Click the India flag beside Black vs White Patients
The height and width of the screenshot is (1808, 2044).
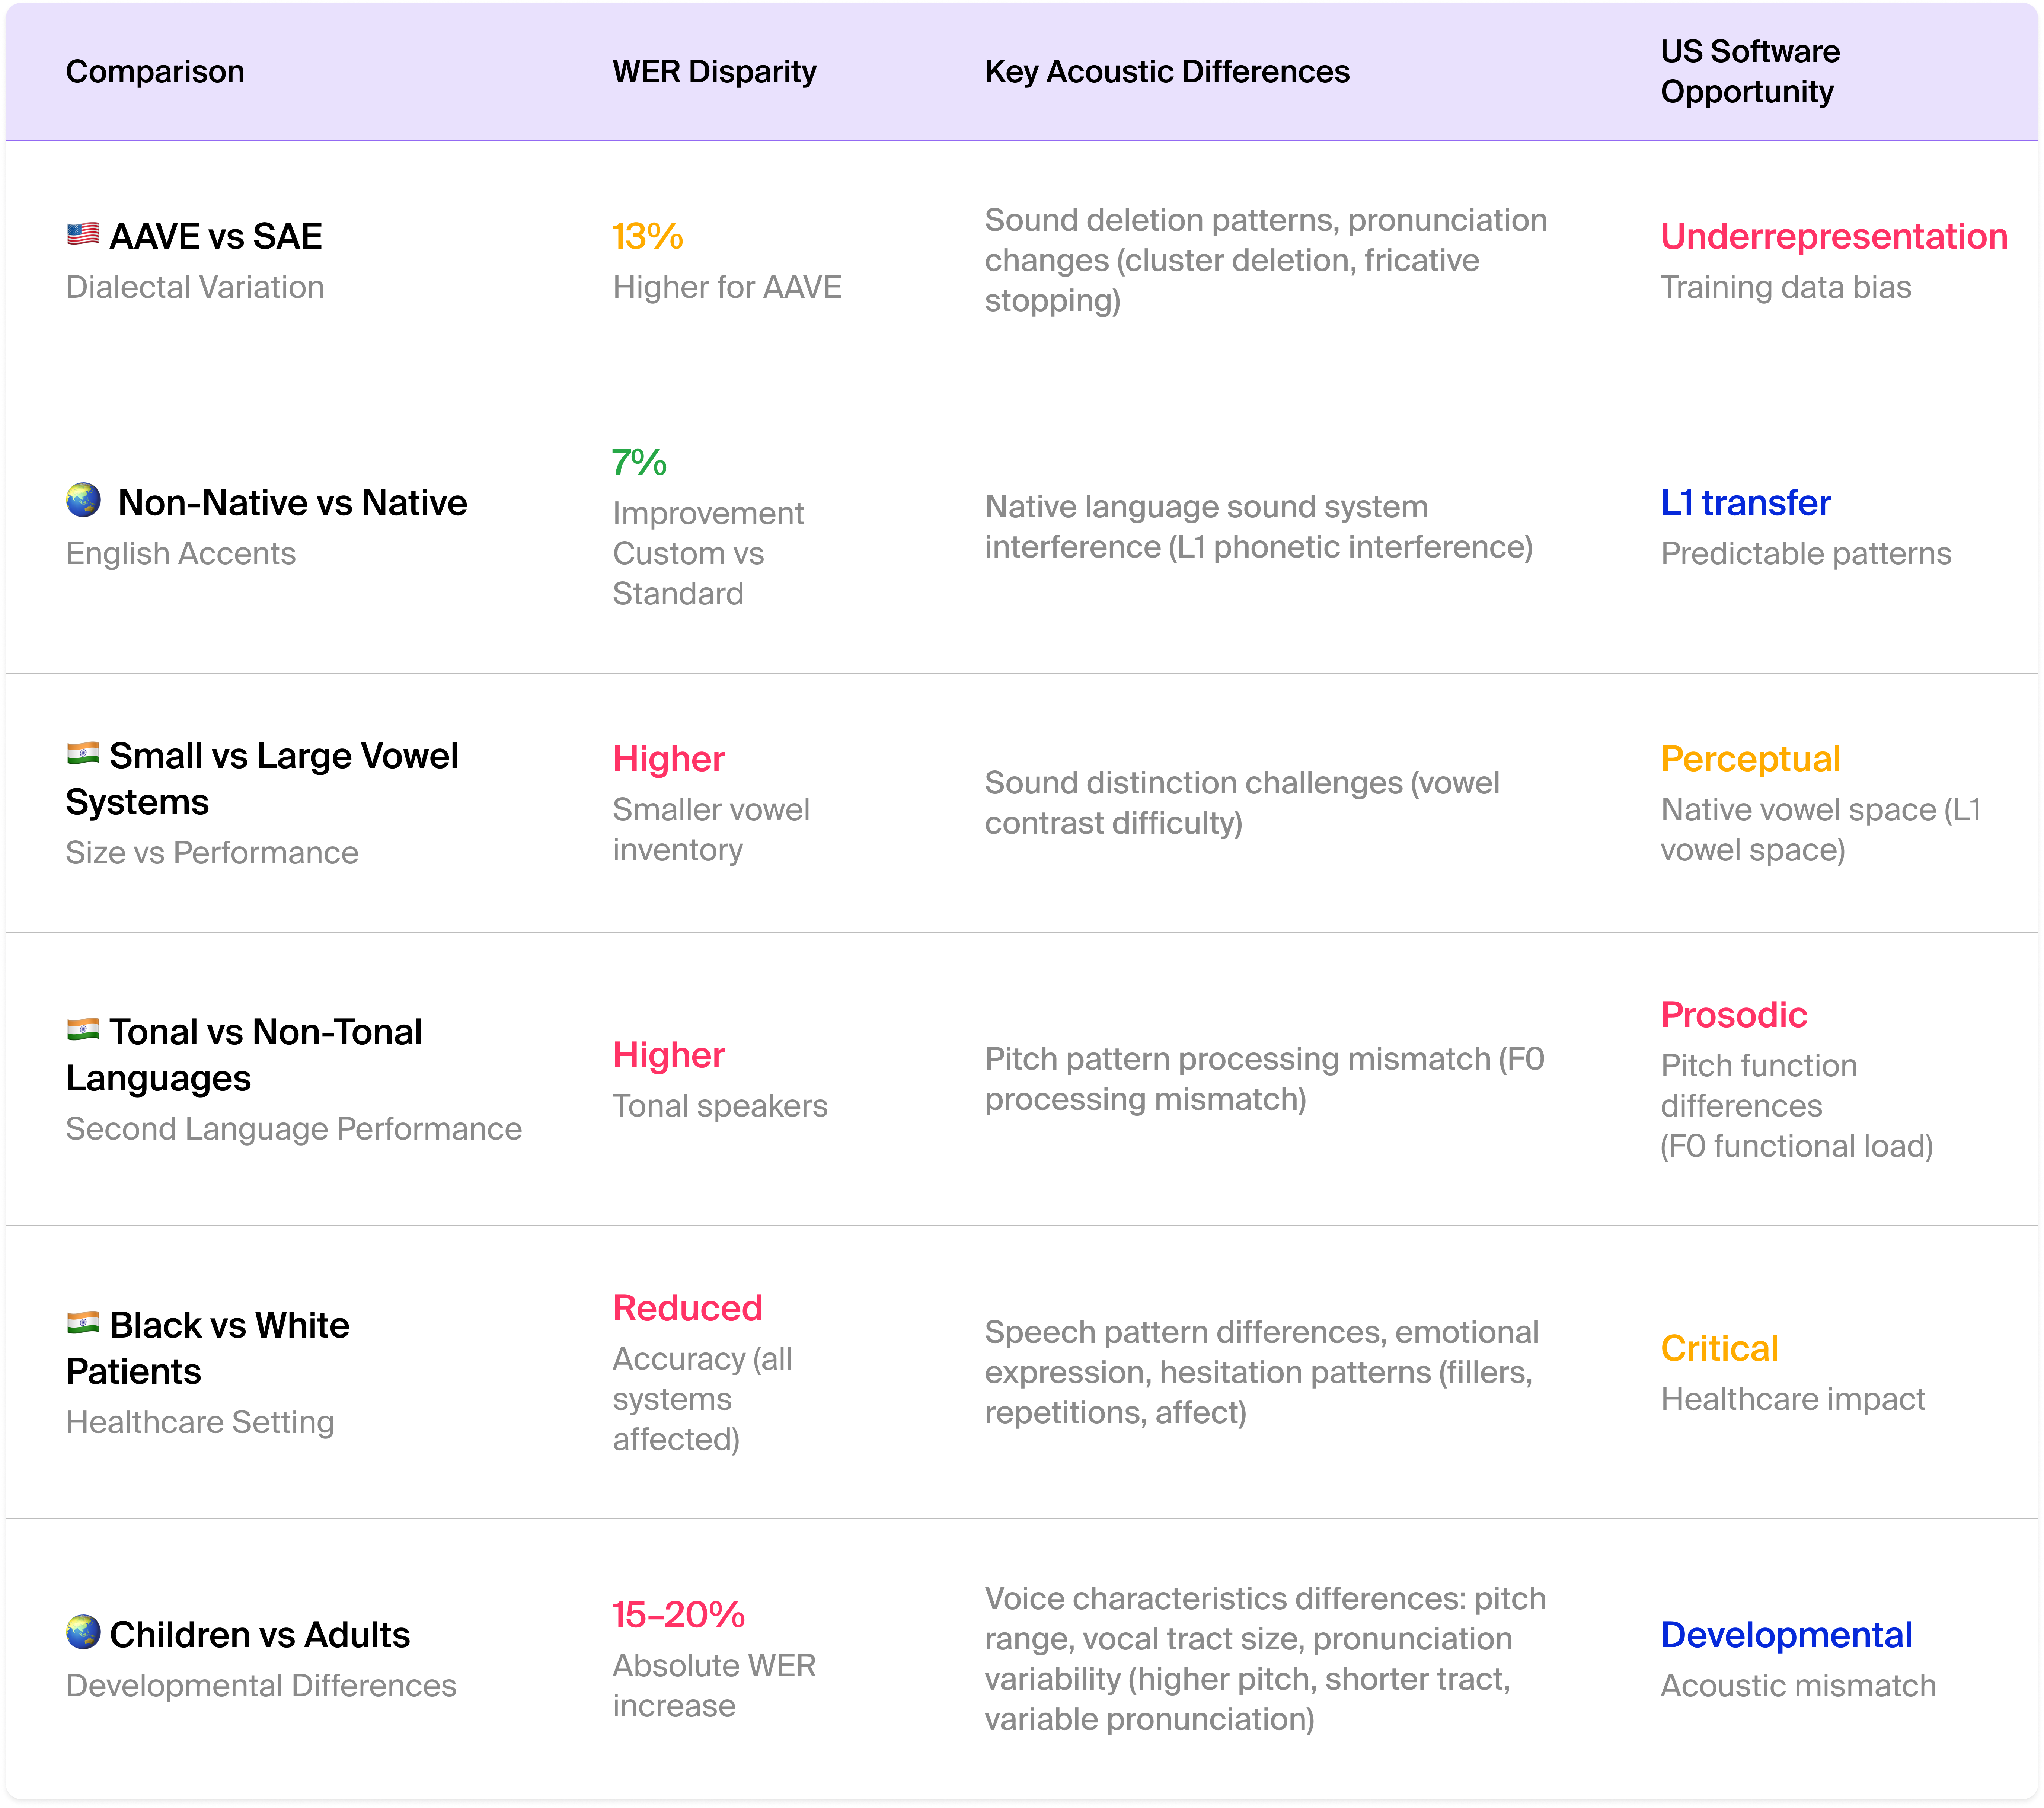click(83, 1322)
